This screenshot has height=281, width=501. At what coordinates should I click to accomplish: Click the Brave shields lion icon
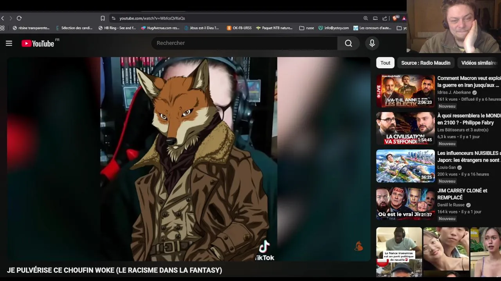(x=395, y=18)
